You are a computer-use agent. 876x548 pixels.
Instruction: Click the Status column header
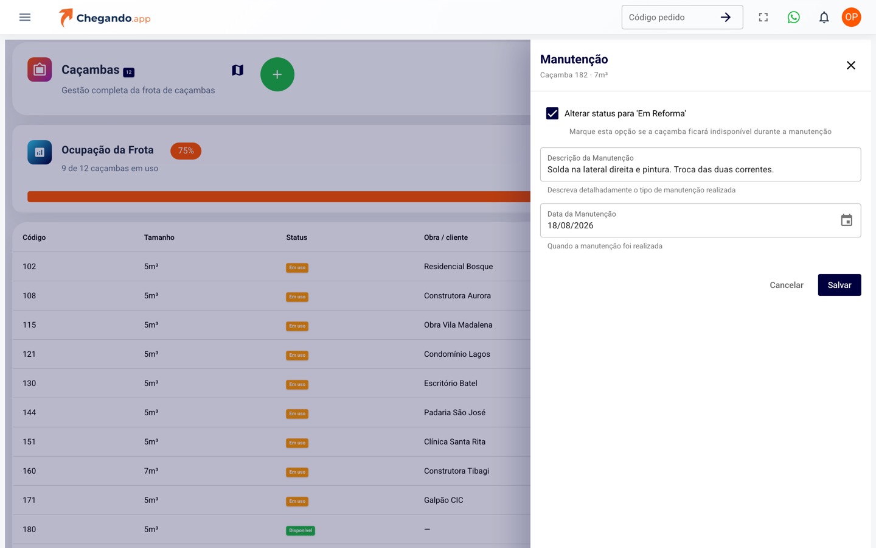click(297, 237)
